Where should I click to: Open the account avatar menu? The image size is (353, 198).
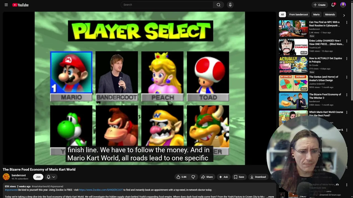[x=343, y=5]
